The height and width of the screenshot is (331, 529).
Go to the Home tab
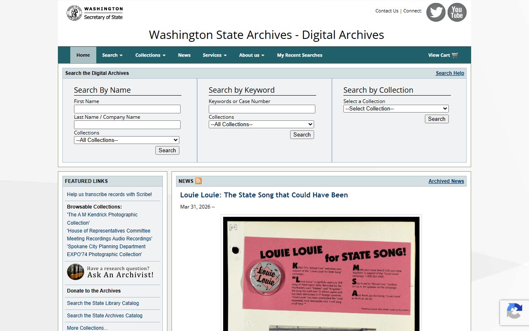83,55
